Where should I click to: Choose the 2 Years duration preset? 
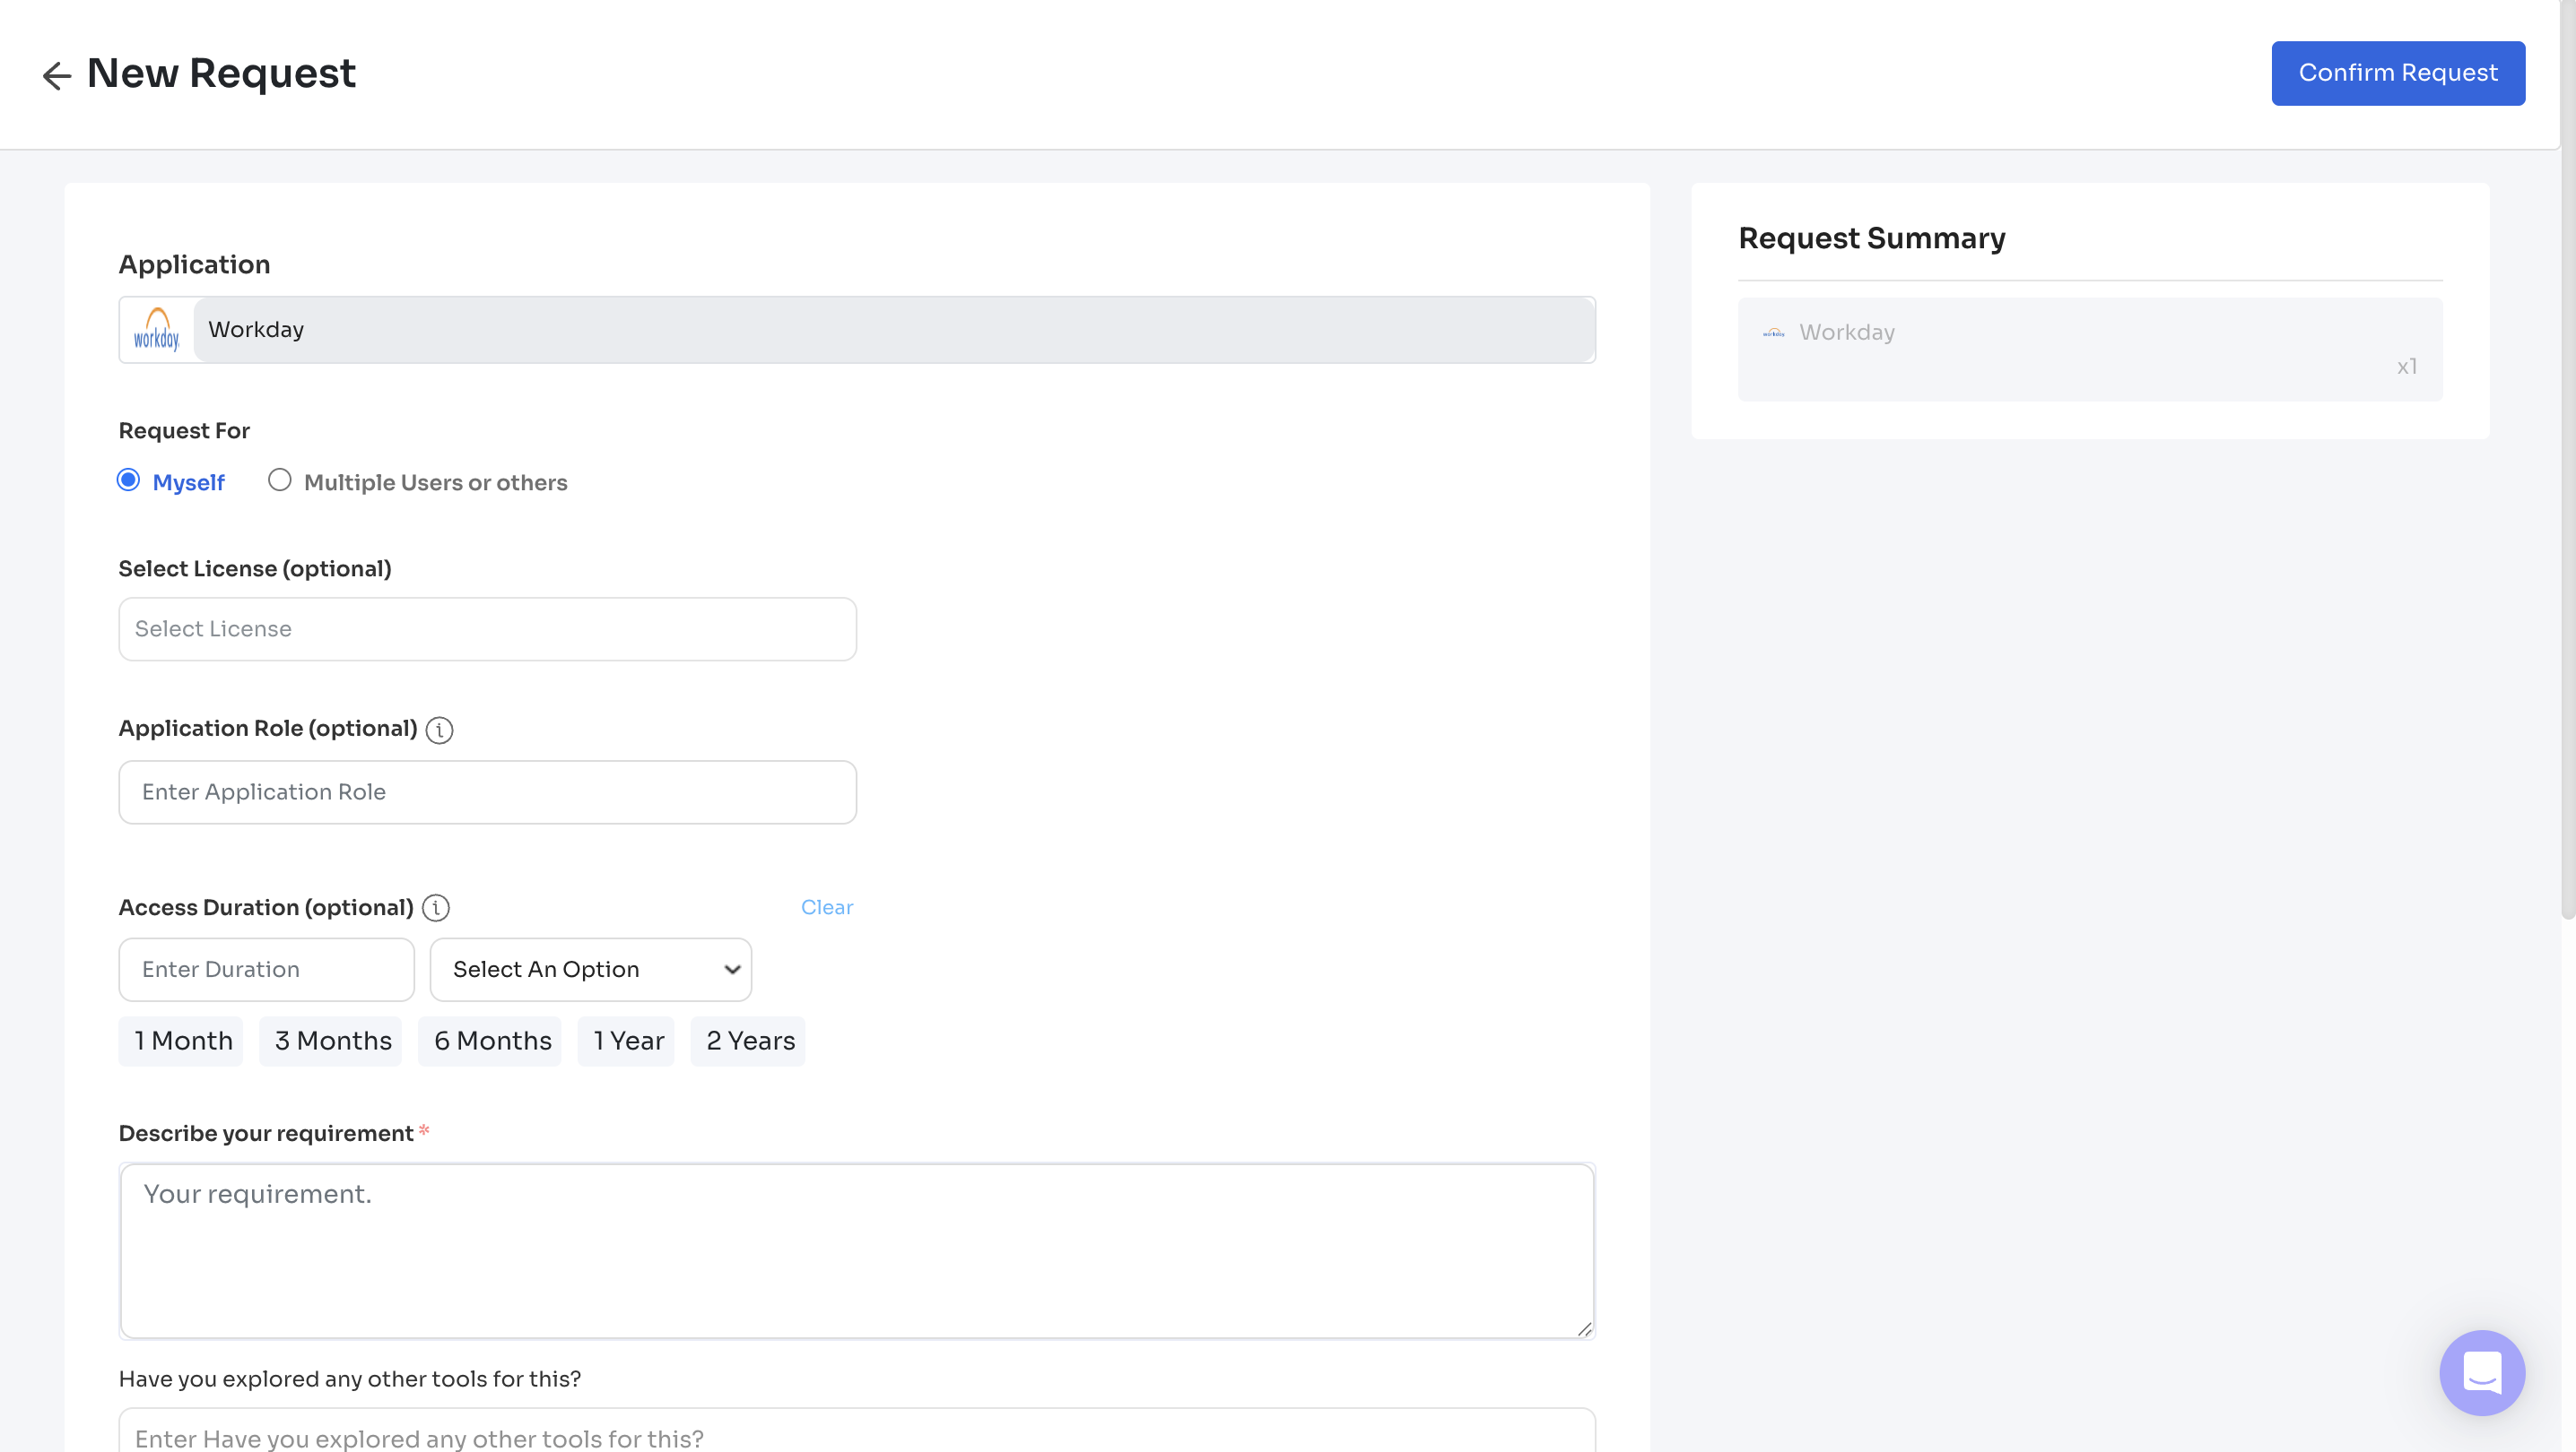(x=748, y=1041)
